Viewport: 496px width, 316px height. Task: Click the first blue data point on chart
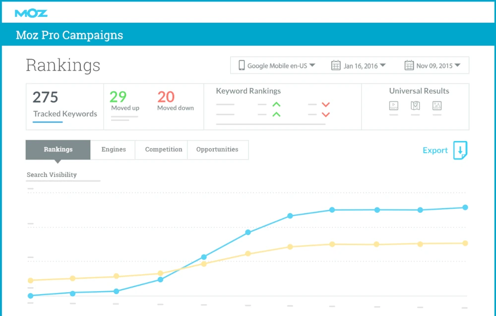[31, 296]
